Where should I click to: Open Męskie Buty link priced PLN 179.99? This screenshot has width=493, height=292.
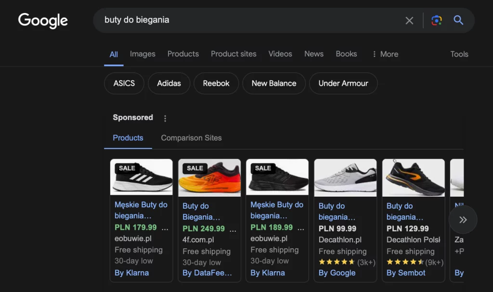click(x=141, y=210)
